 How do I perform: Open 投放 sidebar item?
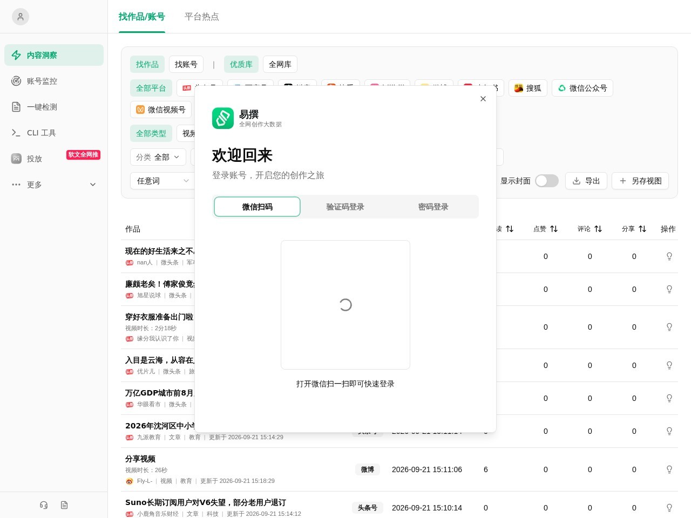(x=54, y=159)
